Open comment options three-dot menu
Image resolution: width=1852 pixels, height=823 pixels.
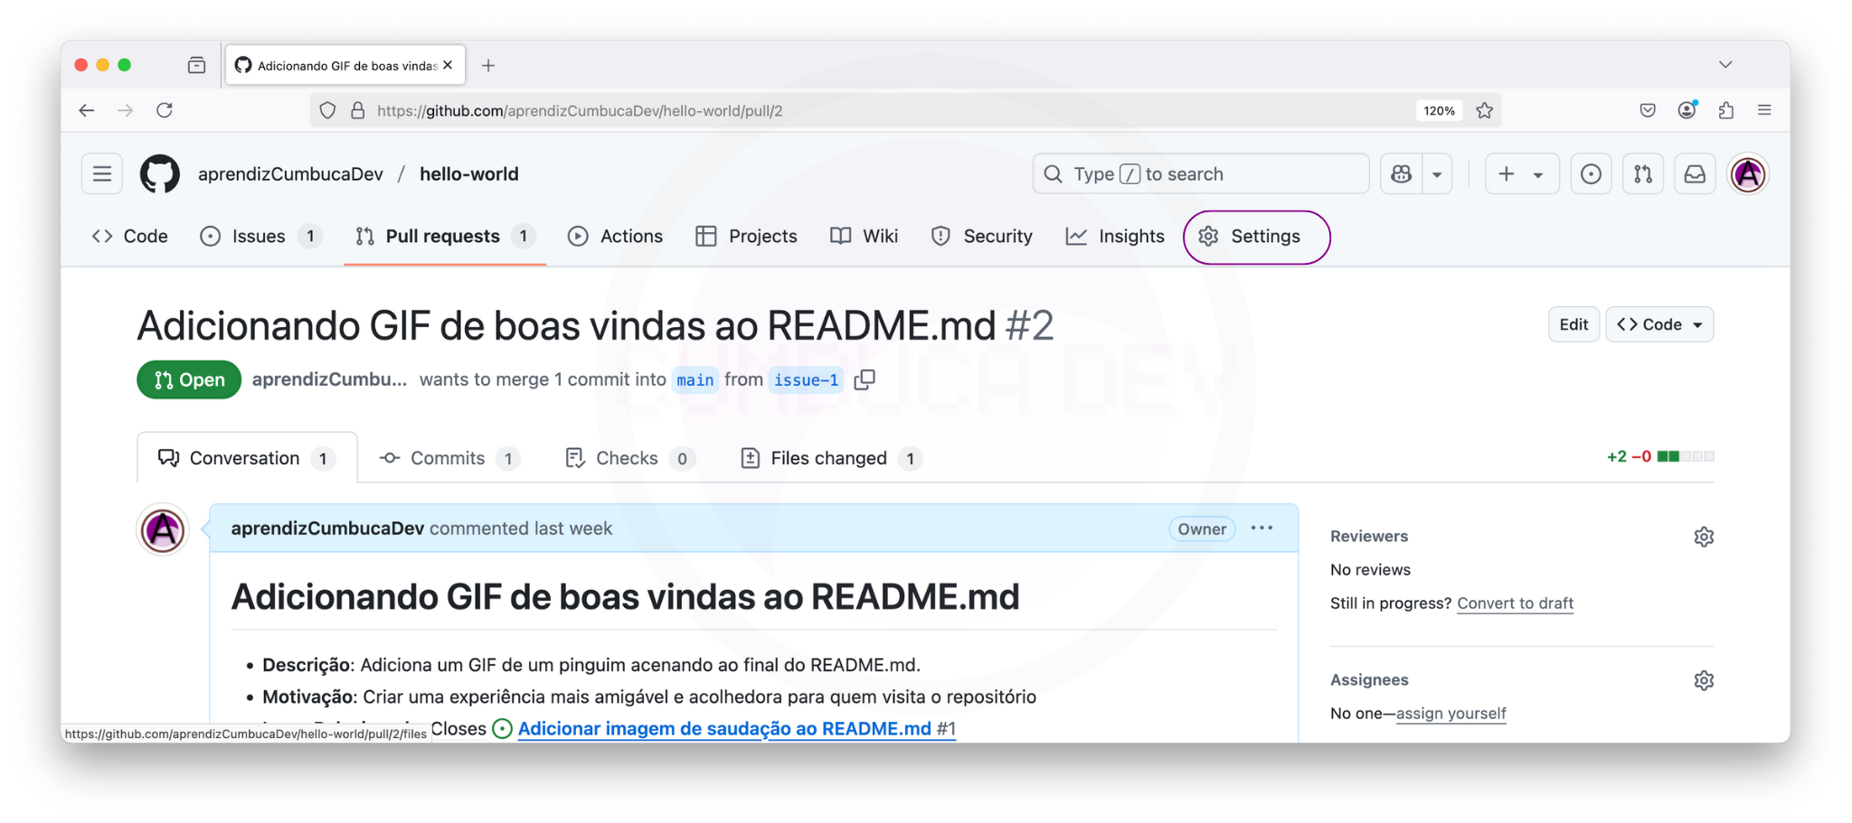coord(1261,528)
